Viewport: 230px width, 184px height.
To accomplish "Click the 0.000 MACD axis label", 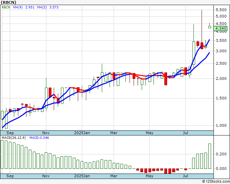I will coord(221,168).
